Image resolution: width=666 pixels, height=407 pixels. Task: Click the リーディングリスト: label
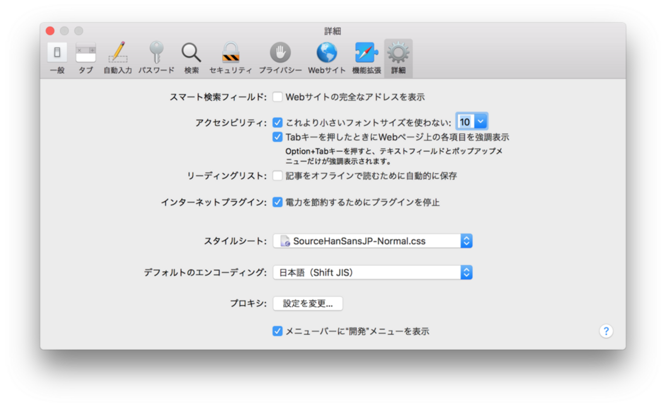click(x=227, y=176)
